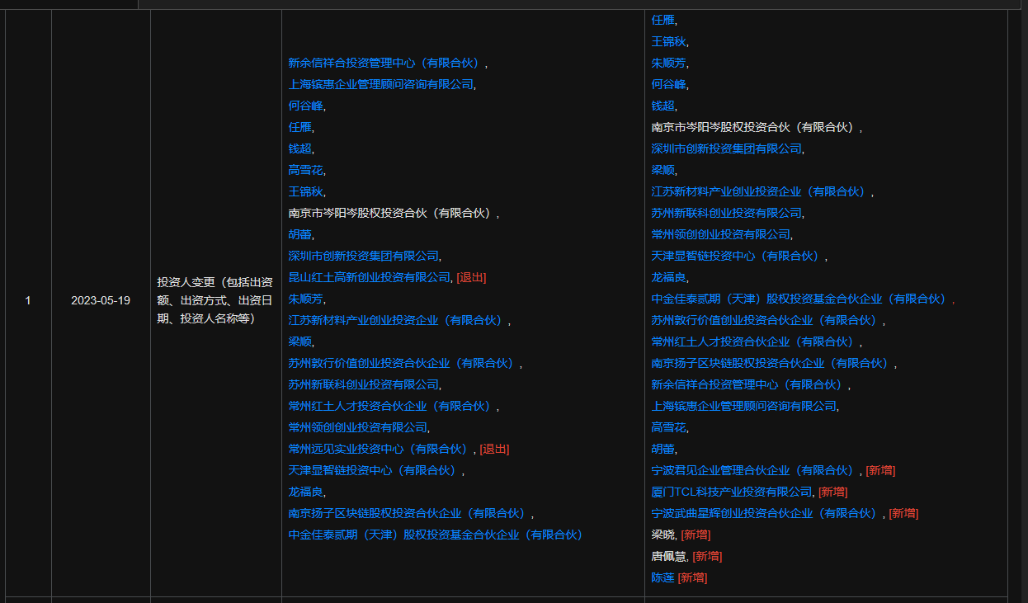The image size is (1028, 603).
Task: Open 高雪花 in the before-change list
Action: 304,170
